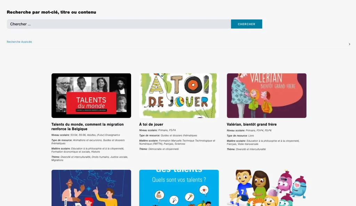
Task: Click the title Talents du monde, comment la migration
Action: (87, 127)
